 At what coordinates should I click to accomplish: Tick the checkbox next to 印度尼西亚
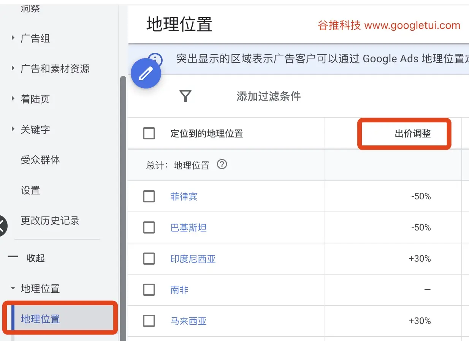tap(149, 259)
